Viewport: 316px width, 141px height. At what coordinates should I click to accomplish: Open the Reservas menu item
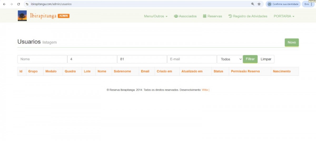click(212, 16)
